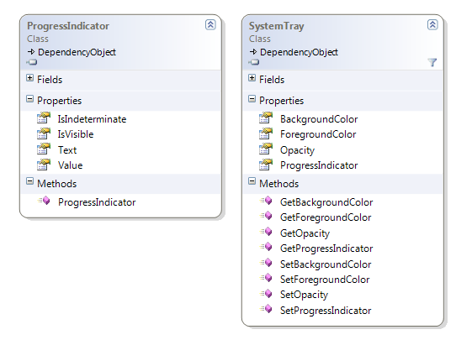
Task: Click the interface lollipop icon under ProgressIndicator
Action: [32, 62]
